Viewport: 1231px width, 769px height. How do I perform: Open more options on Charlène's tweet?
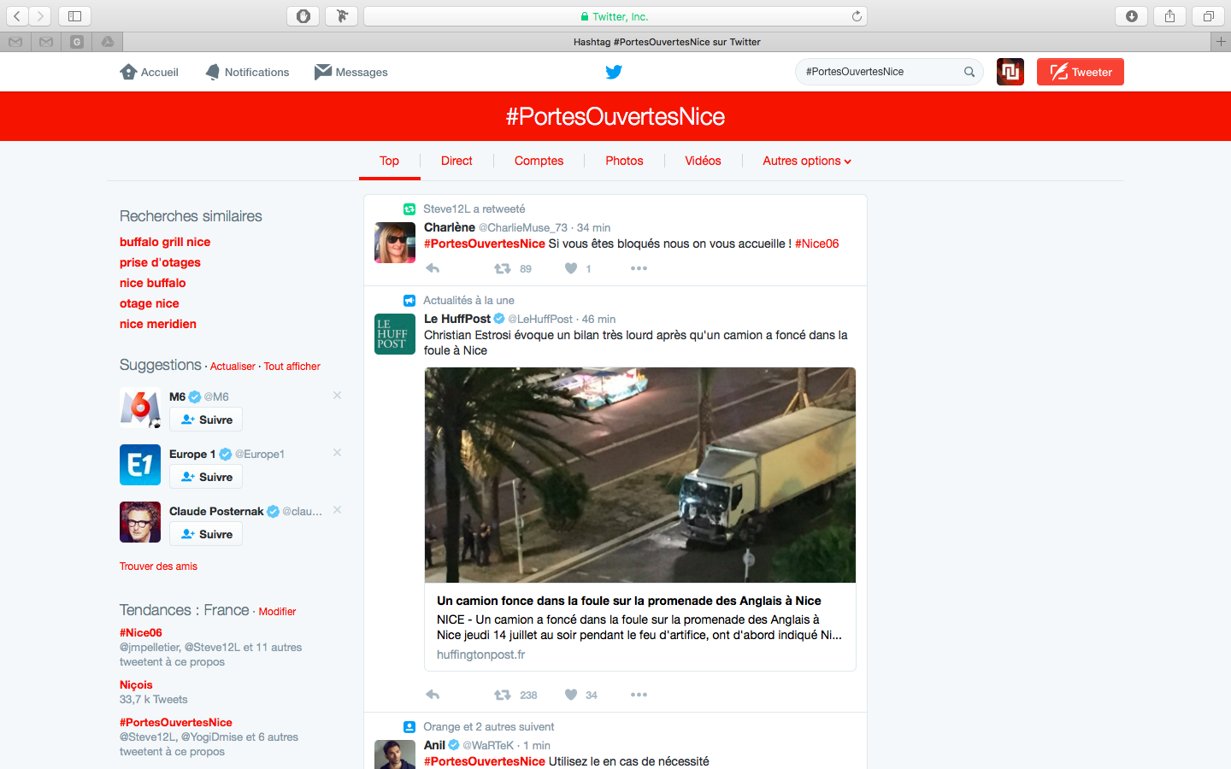[x=639, y=268]
